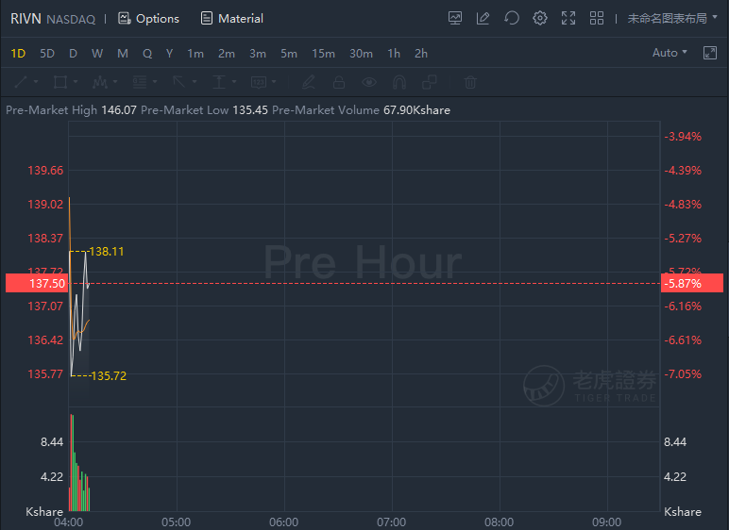This screenshot has height=530, width=729.
Task: Expand the rectangle shape options arrow
Action: (76, 82)
